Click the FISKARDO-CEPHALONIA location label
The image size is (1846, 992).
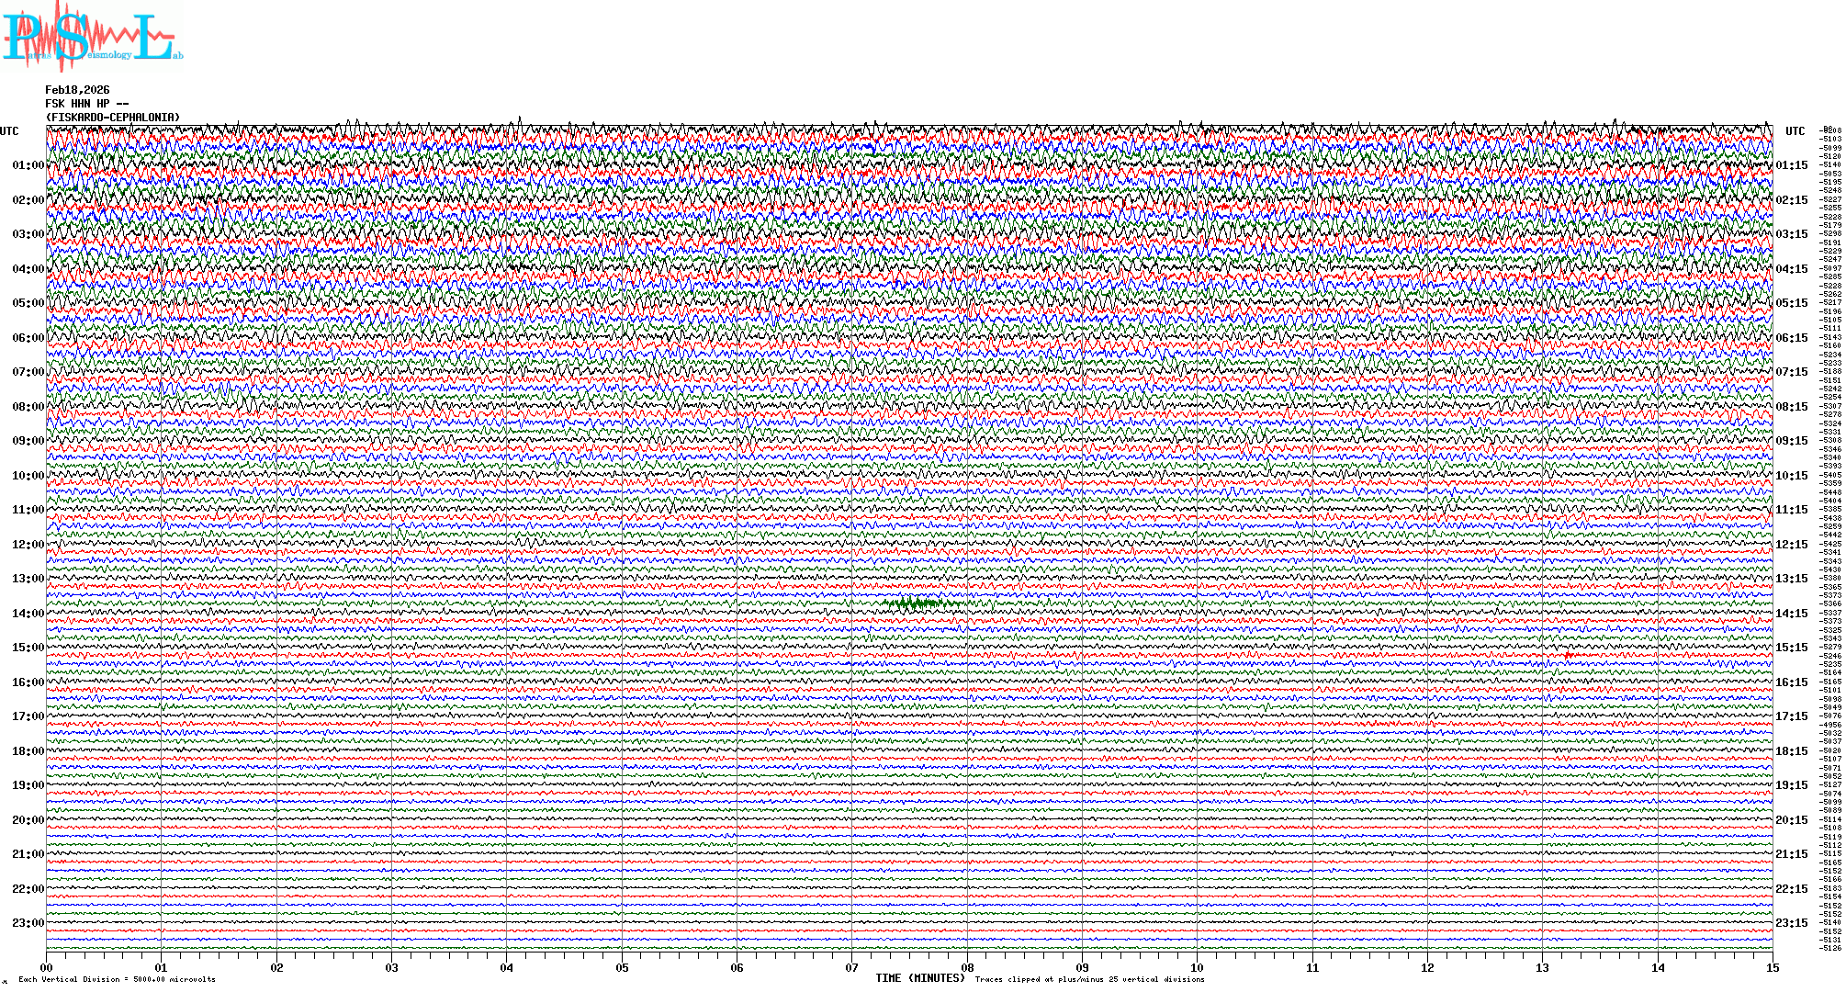(x=113, y=118)
